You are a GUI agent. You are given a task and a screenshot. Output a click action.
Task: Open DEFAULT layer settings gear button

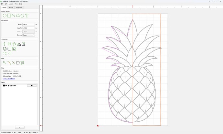click(x=32, y=85)
